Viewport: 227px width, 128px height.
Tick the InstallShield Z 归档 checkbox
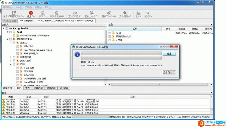(18, 82)
